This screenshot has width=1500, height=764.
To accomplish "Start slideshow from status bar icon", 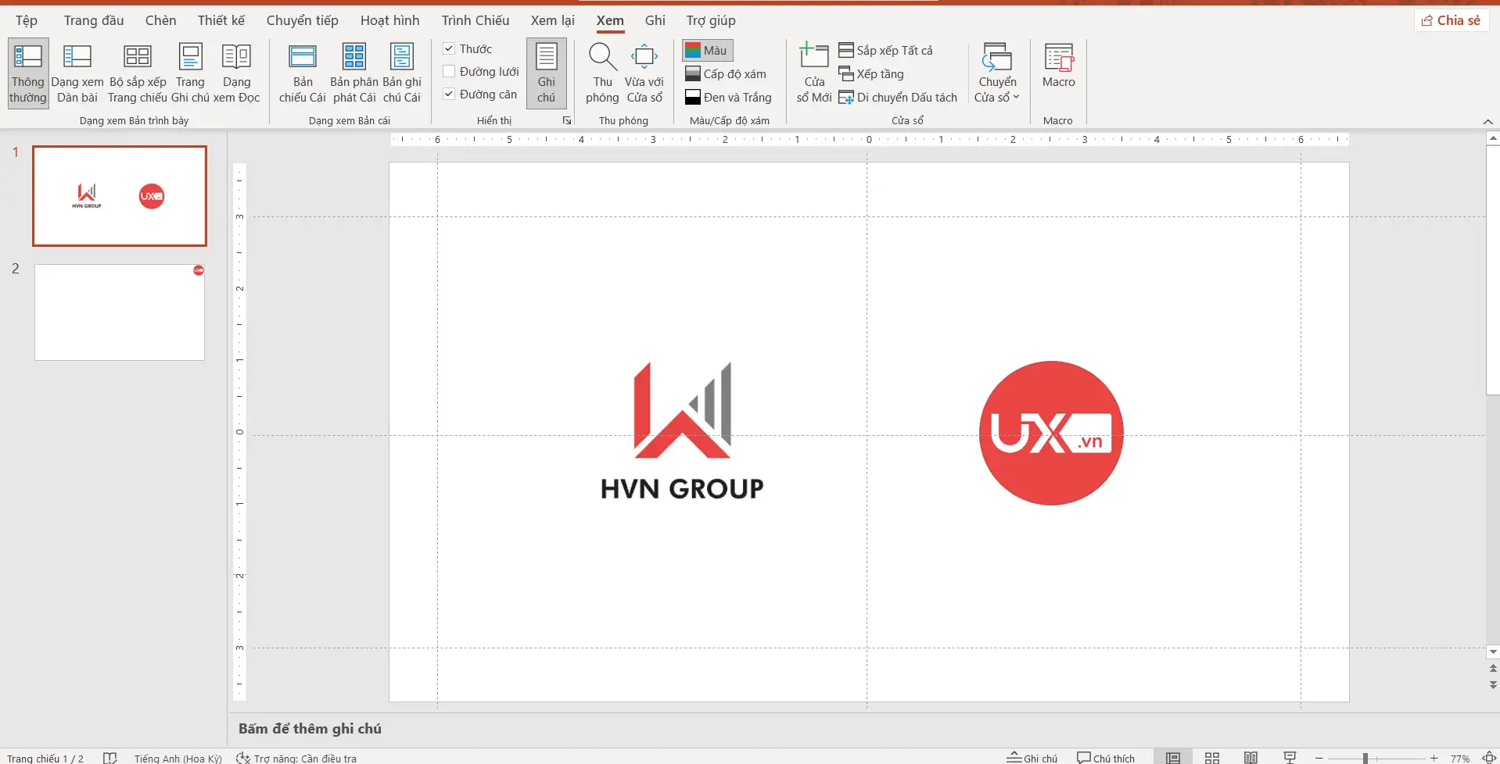I will coord(1290,758).
